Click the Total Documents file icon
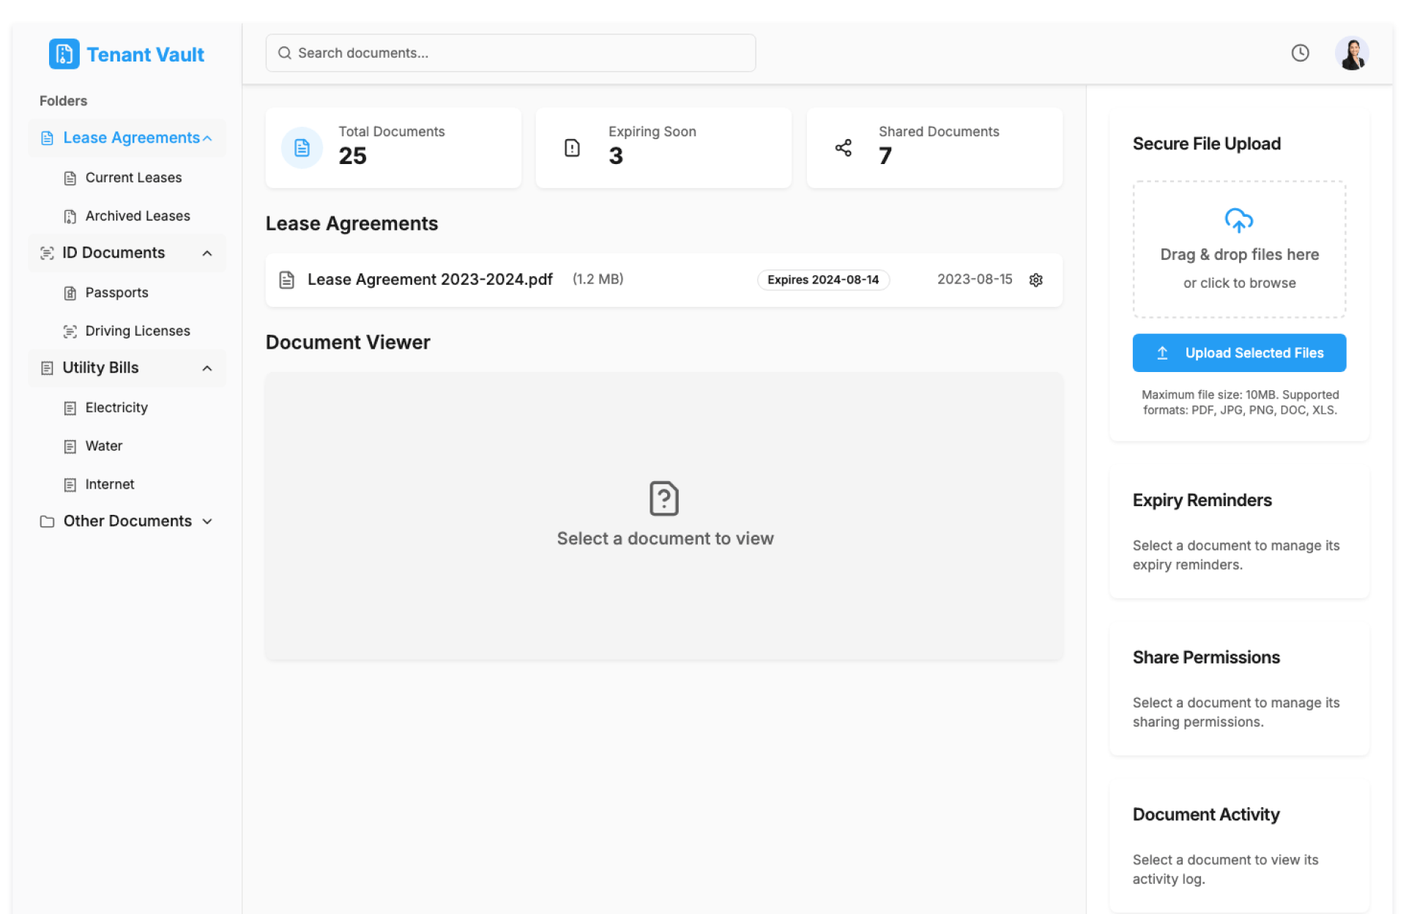Image resolution: width=1406 pixels, height=914 pixels. click(302, 148)
